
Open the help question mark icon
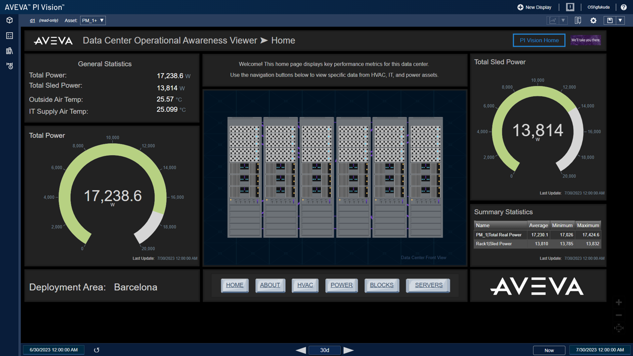point(624,7)
